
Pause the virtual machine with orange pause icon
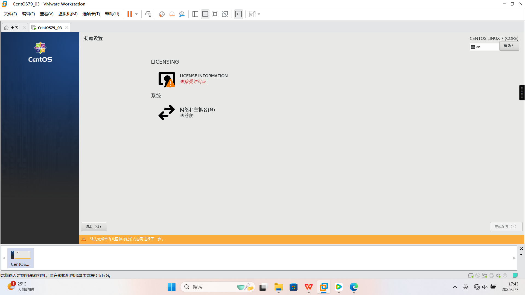[x=130, y=14]
